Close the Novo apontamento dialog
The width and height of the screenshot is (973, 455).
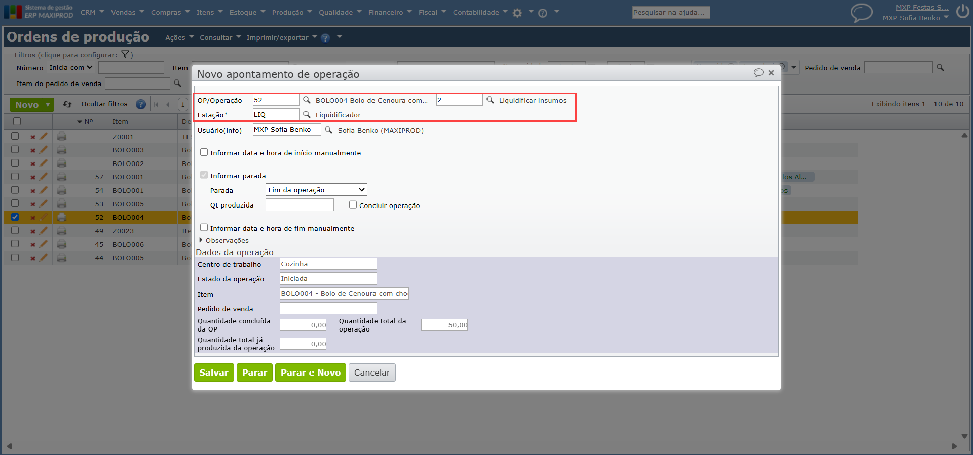pos(771,73)
